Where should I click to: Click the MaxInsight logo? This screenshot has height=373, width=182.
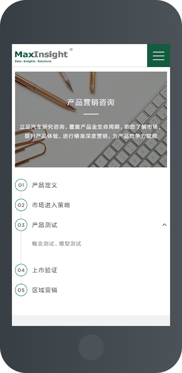(43, 56)
